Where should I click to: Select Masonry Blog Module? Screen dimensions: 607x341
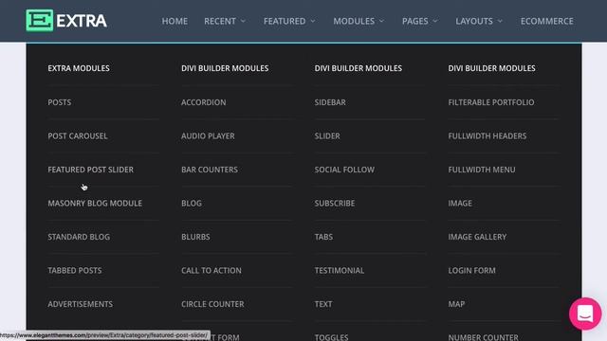click(x=95, y=204)
